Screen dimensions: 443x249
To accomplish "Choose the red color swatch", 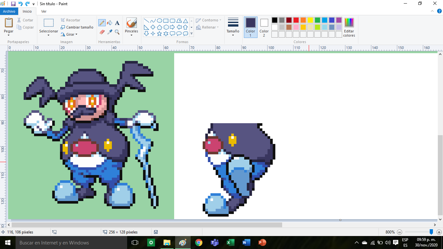I will tap(296, 20).
